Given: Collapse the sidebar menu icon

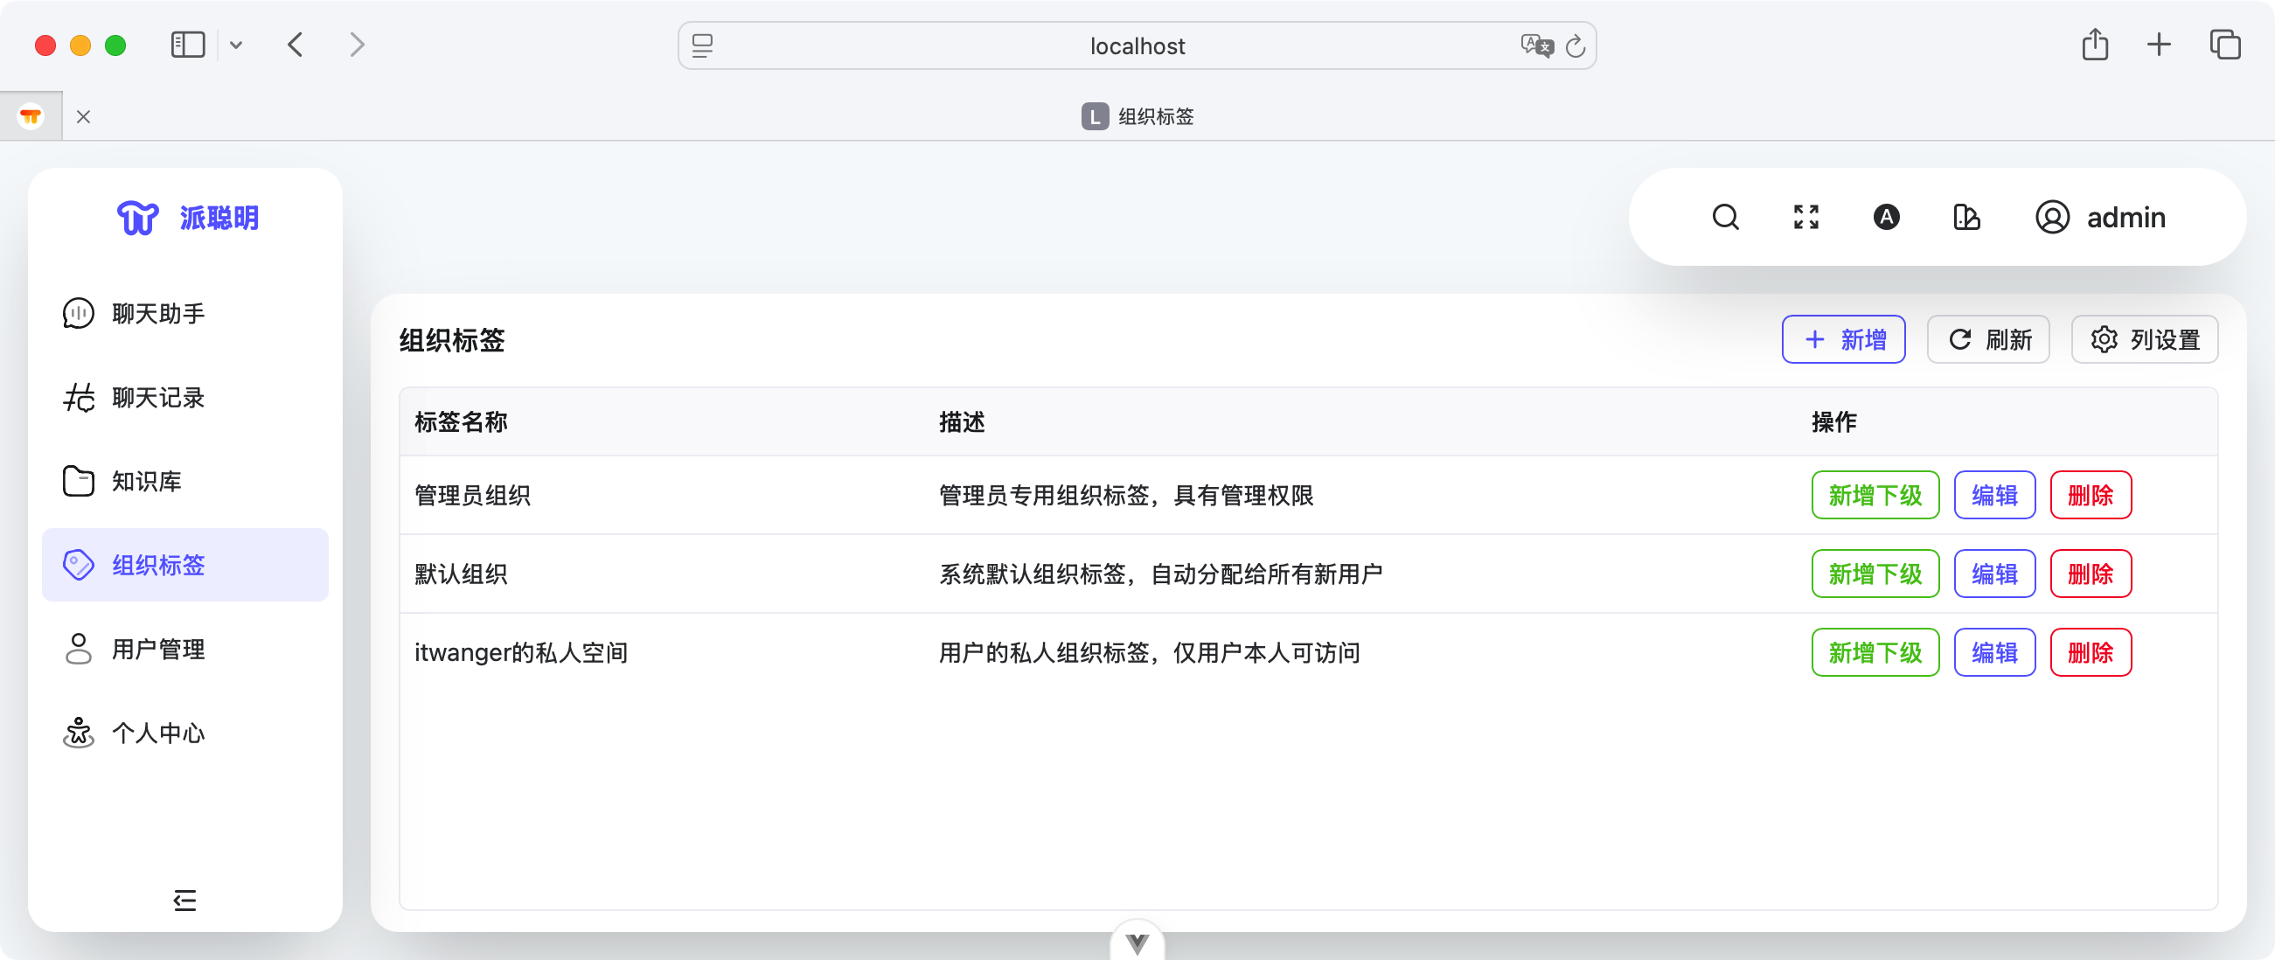Looking at the screenshot, I should [184, 900].
